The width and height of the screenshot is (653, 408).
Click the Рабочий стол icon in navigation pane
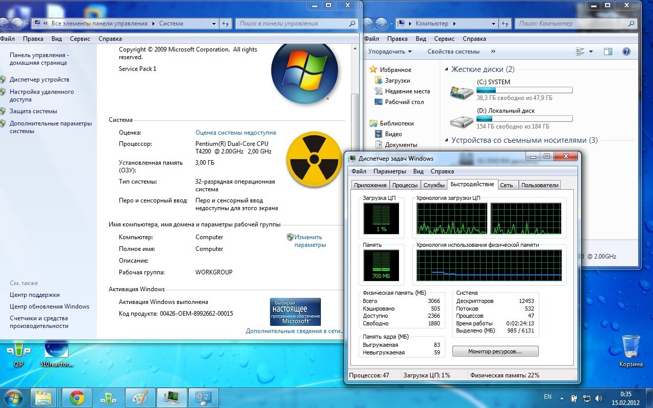(379, 102)
